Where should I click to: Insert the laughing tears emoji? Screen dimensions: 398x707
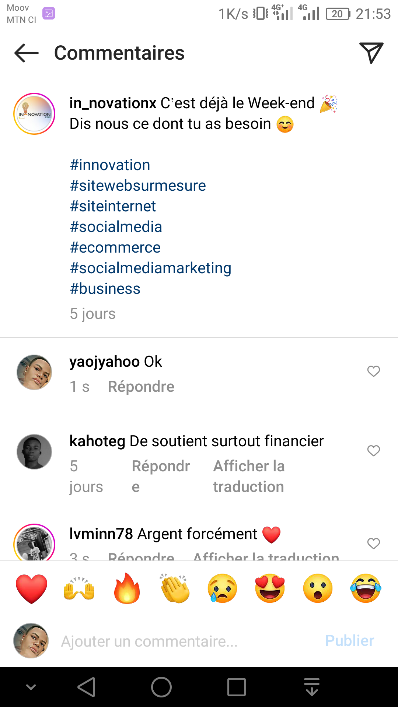click(x=366, y=588)
